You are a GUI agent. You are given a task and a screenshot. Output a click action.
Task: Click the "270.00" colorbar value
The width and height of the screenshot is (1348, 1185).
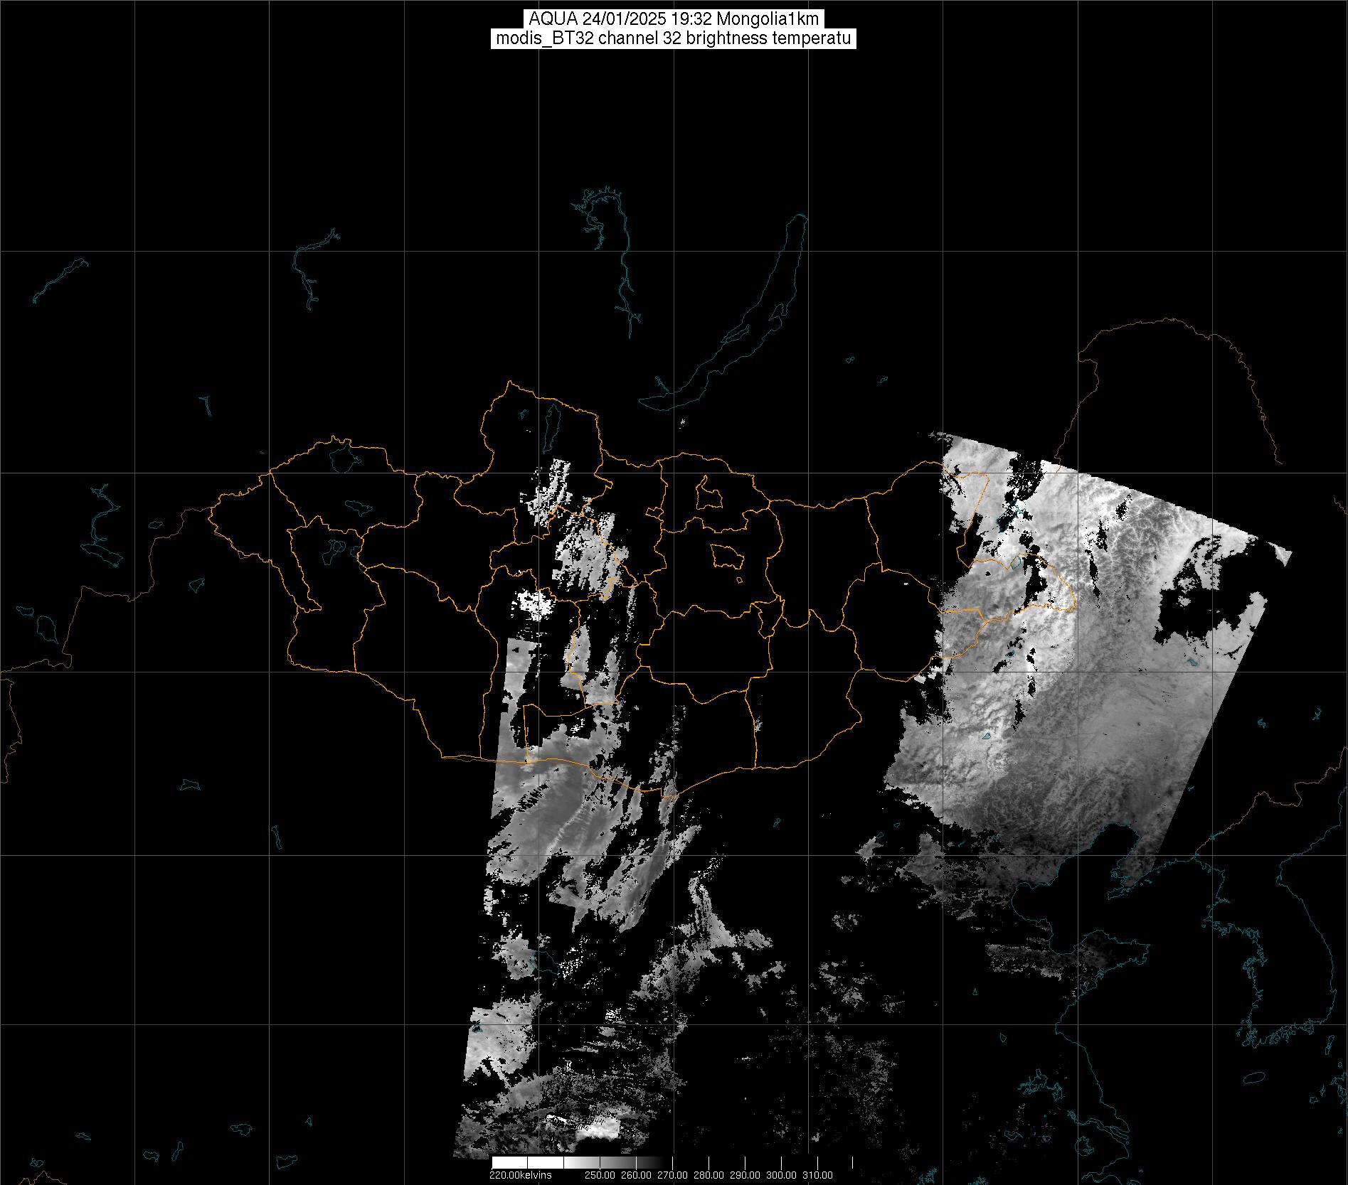[672, 1175]
